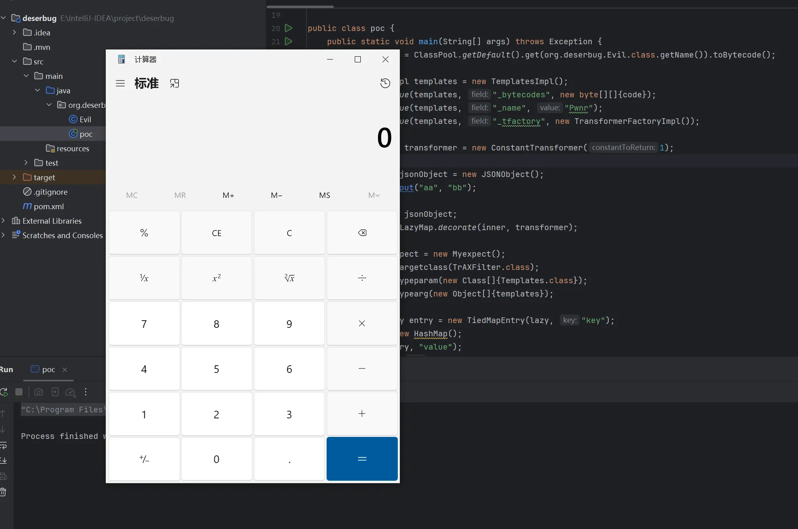Click the square root button
The height and width of the screenshot is (529, 798).
point(289,278)
